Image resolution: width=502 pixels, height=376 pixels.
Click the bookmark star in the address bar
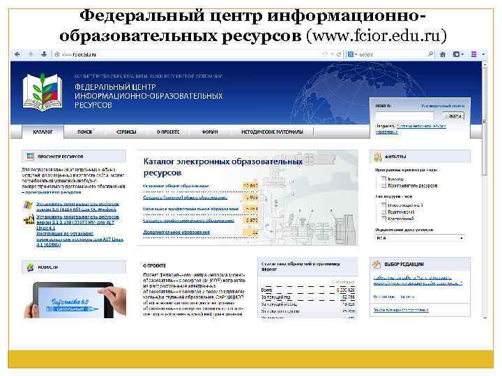coord(325,54)
